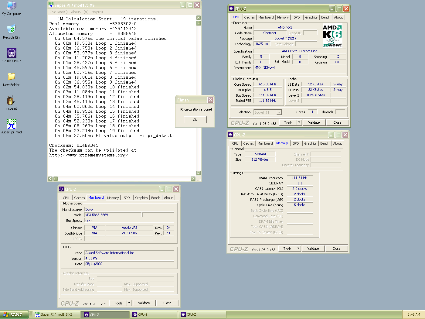Open Graphics tab in CPU-Z processor window
425x319 pixels.
click(x=311, y=17)
